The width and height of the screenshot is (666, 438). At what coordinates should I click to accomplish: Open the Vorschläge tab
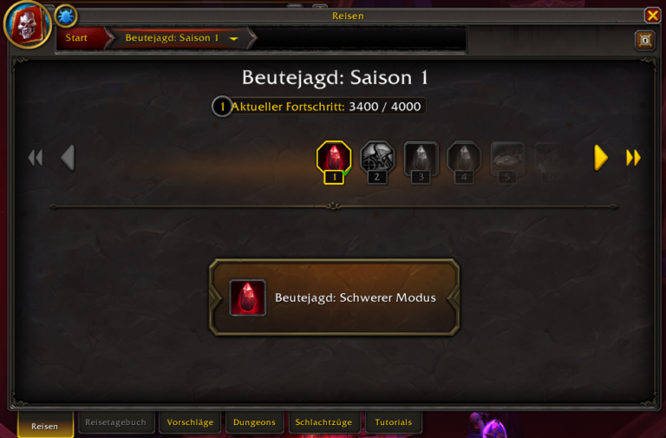(190, 422)
